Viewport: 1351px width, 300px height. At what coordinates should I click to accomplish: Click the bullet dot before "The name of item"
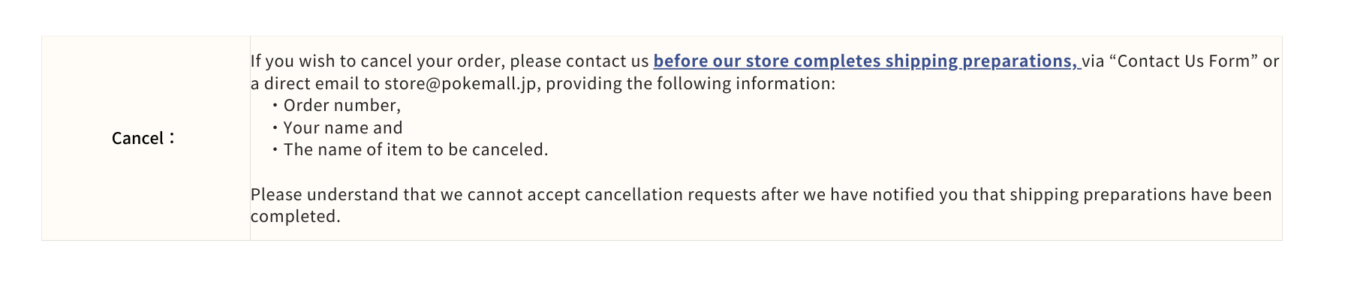pyautogui.click(x=275, y=150)
